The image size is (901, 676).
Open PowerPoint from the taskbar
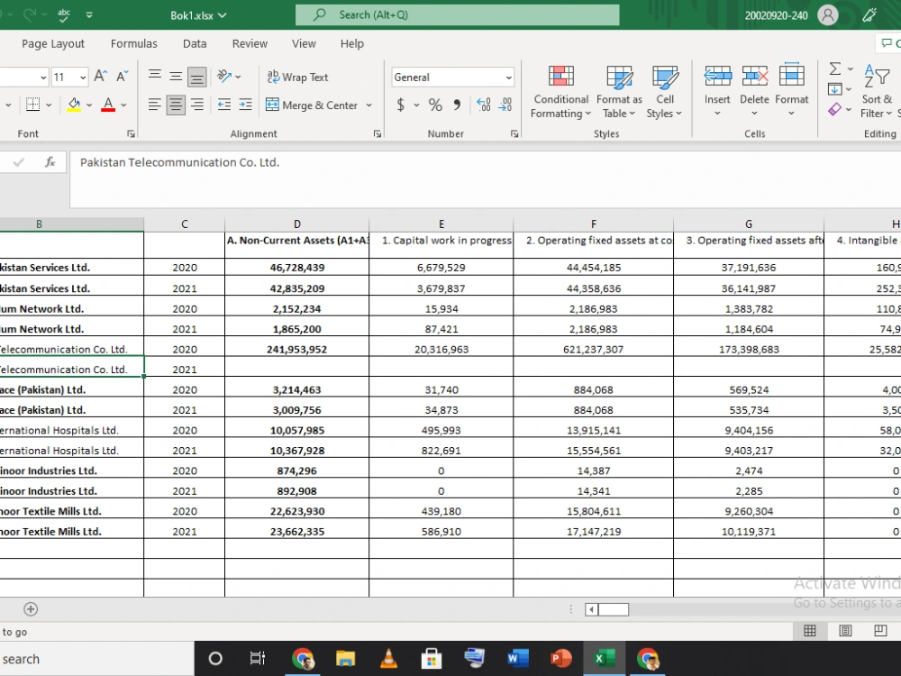click(x=560, y=658)
